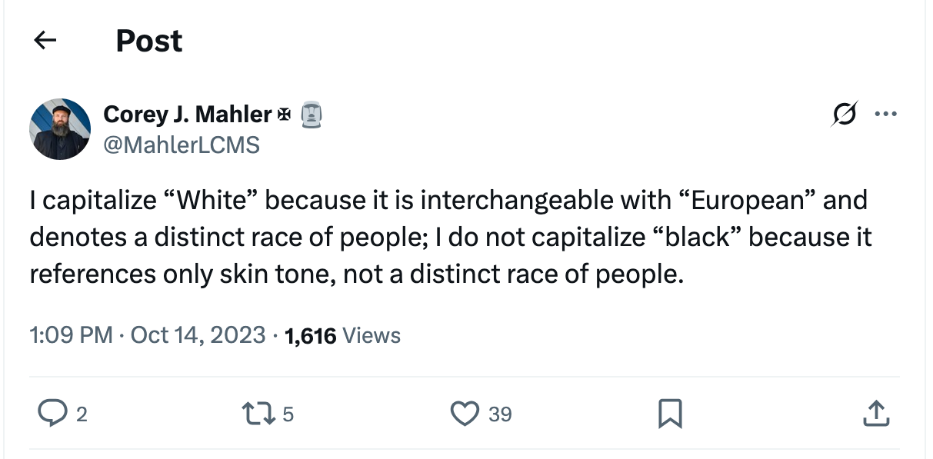
Task: Open the Grok slashed-circle icon
Action: pos(843,115)
